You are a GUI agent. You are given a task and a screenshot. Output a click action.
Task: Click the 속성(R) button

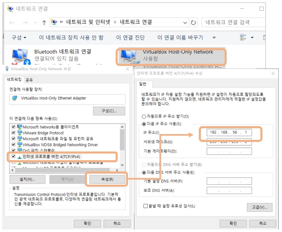point(107,179)
